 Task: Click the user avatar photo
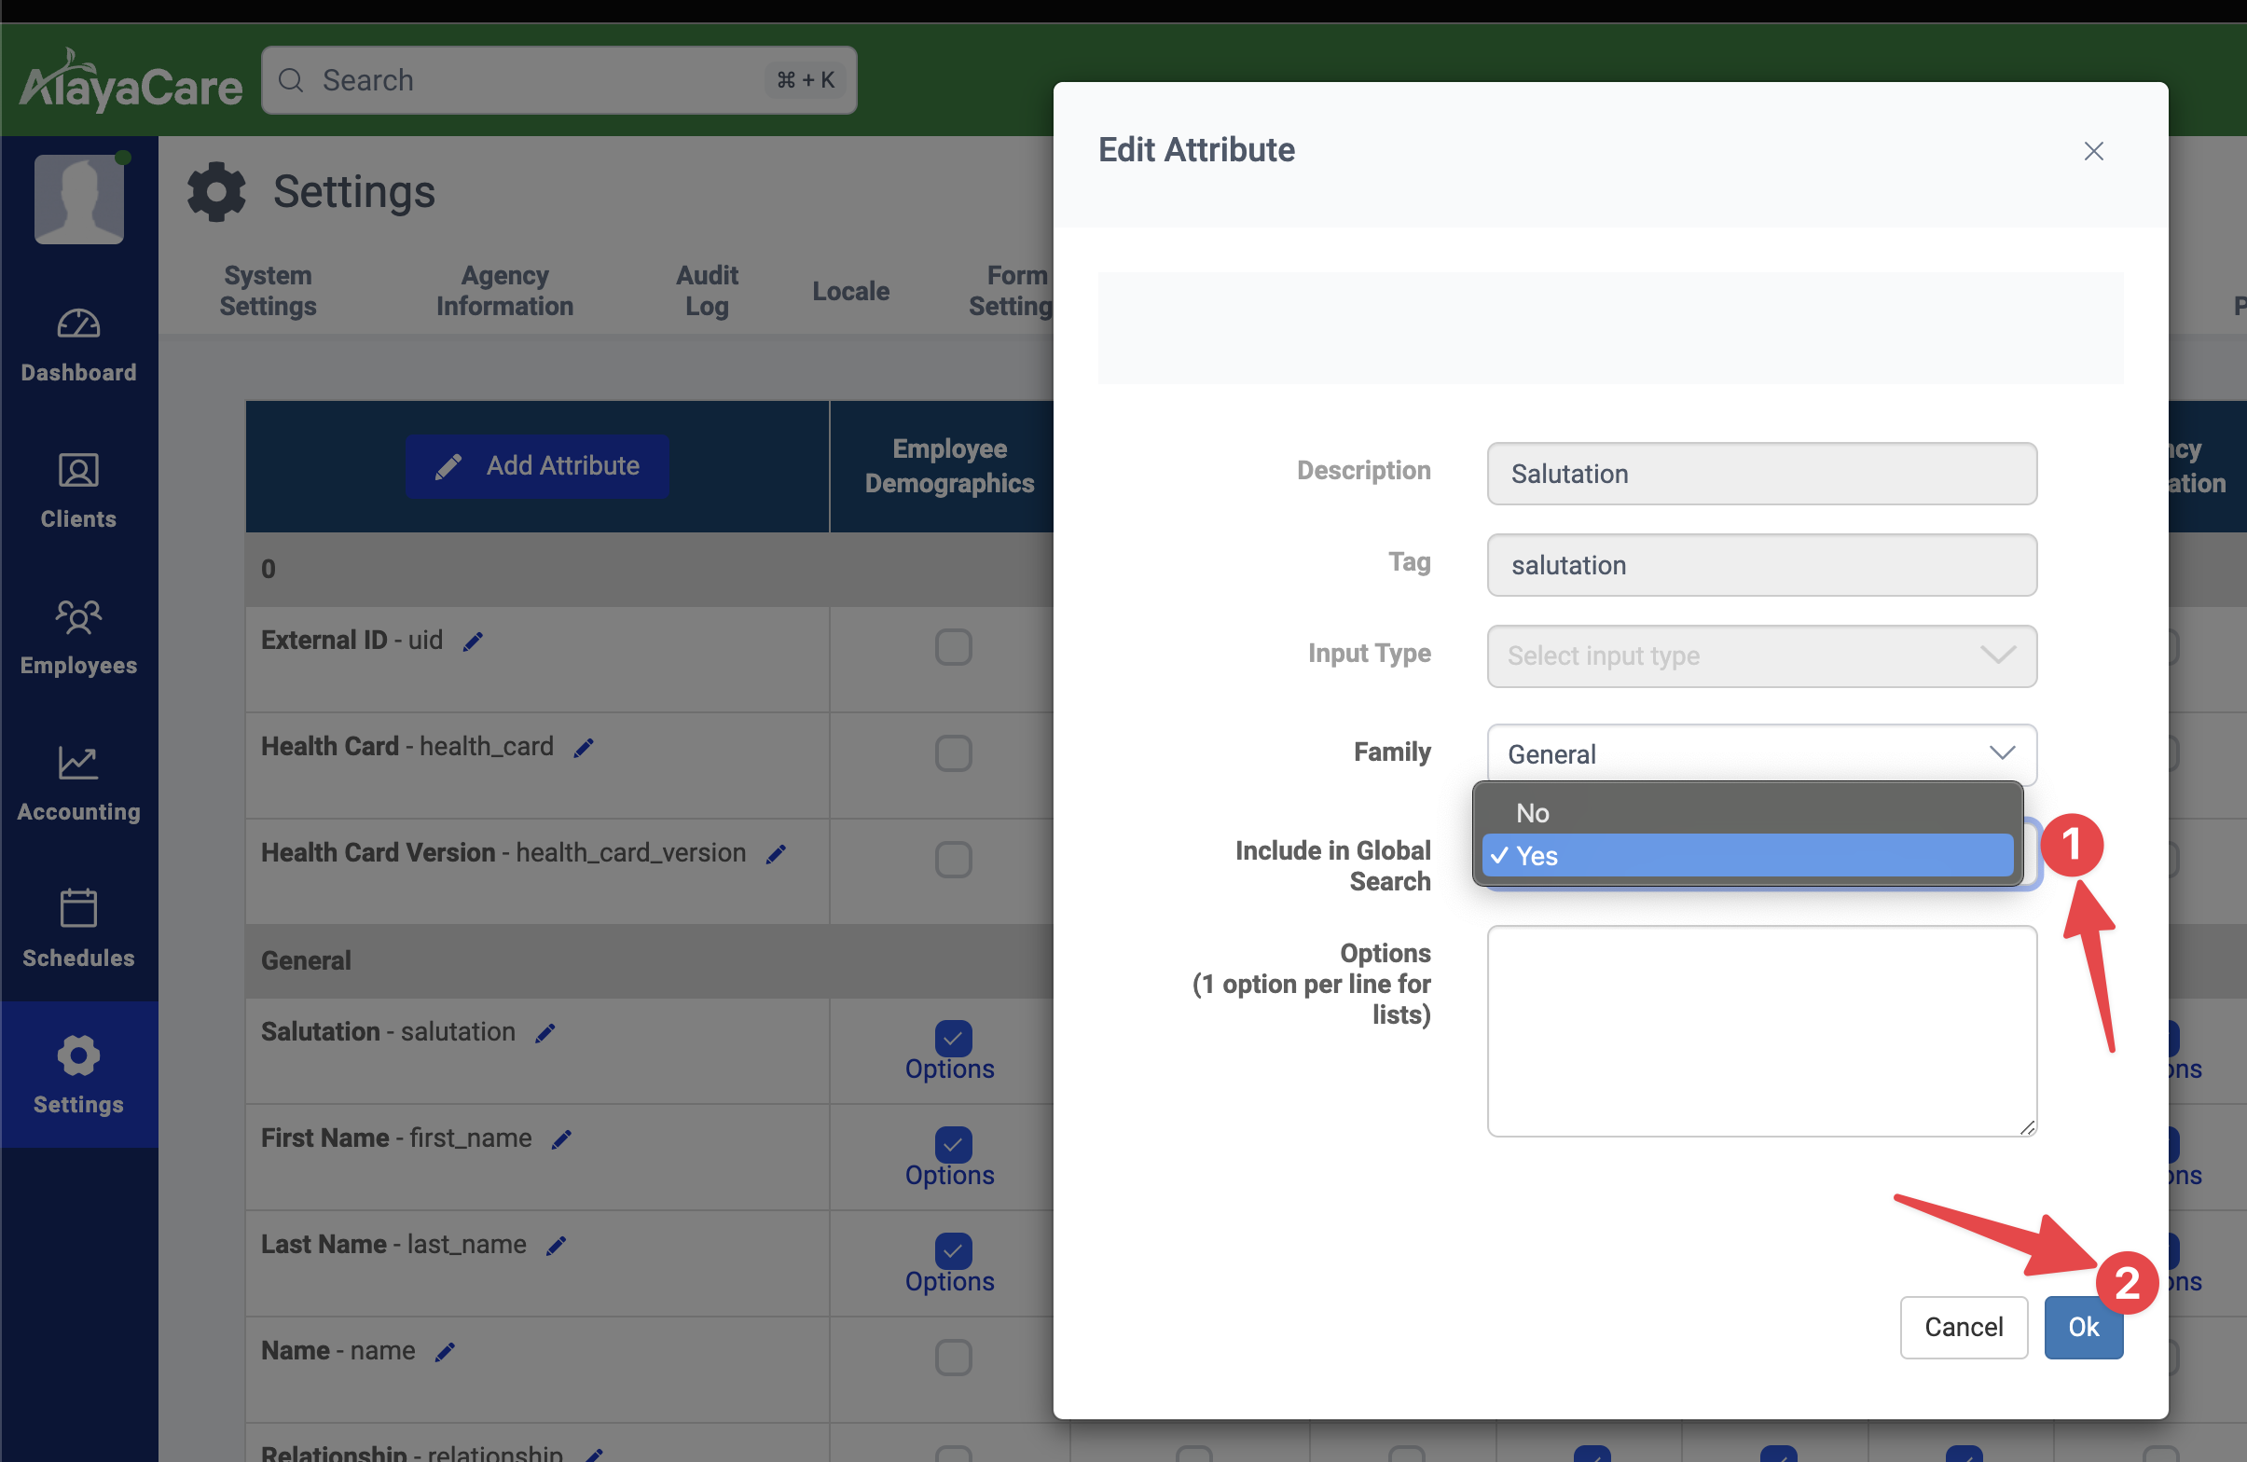[79, 200]
